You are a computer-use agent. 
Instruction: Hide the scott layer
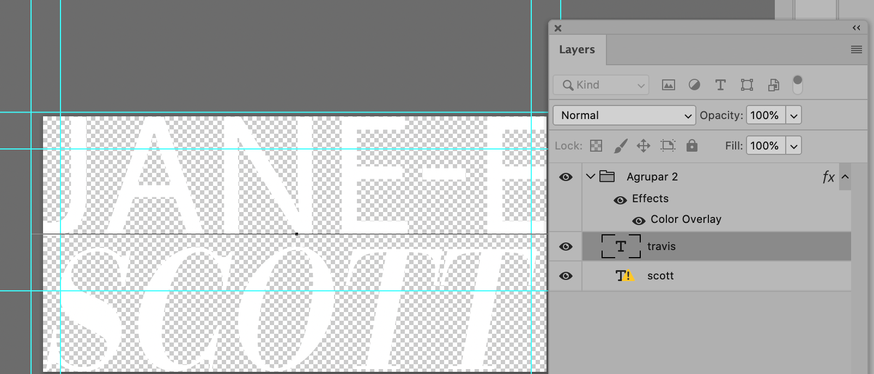tap(566, 276)
